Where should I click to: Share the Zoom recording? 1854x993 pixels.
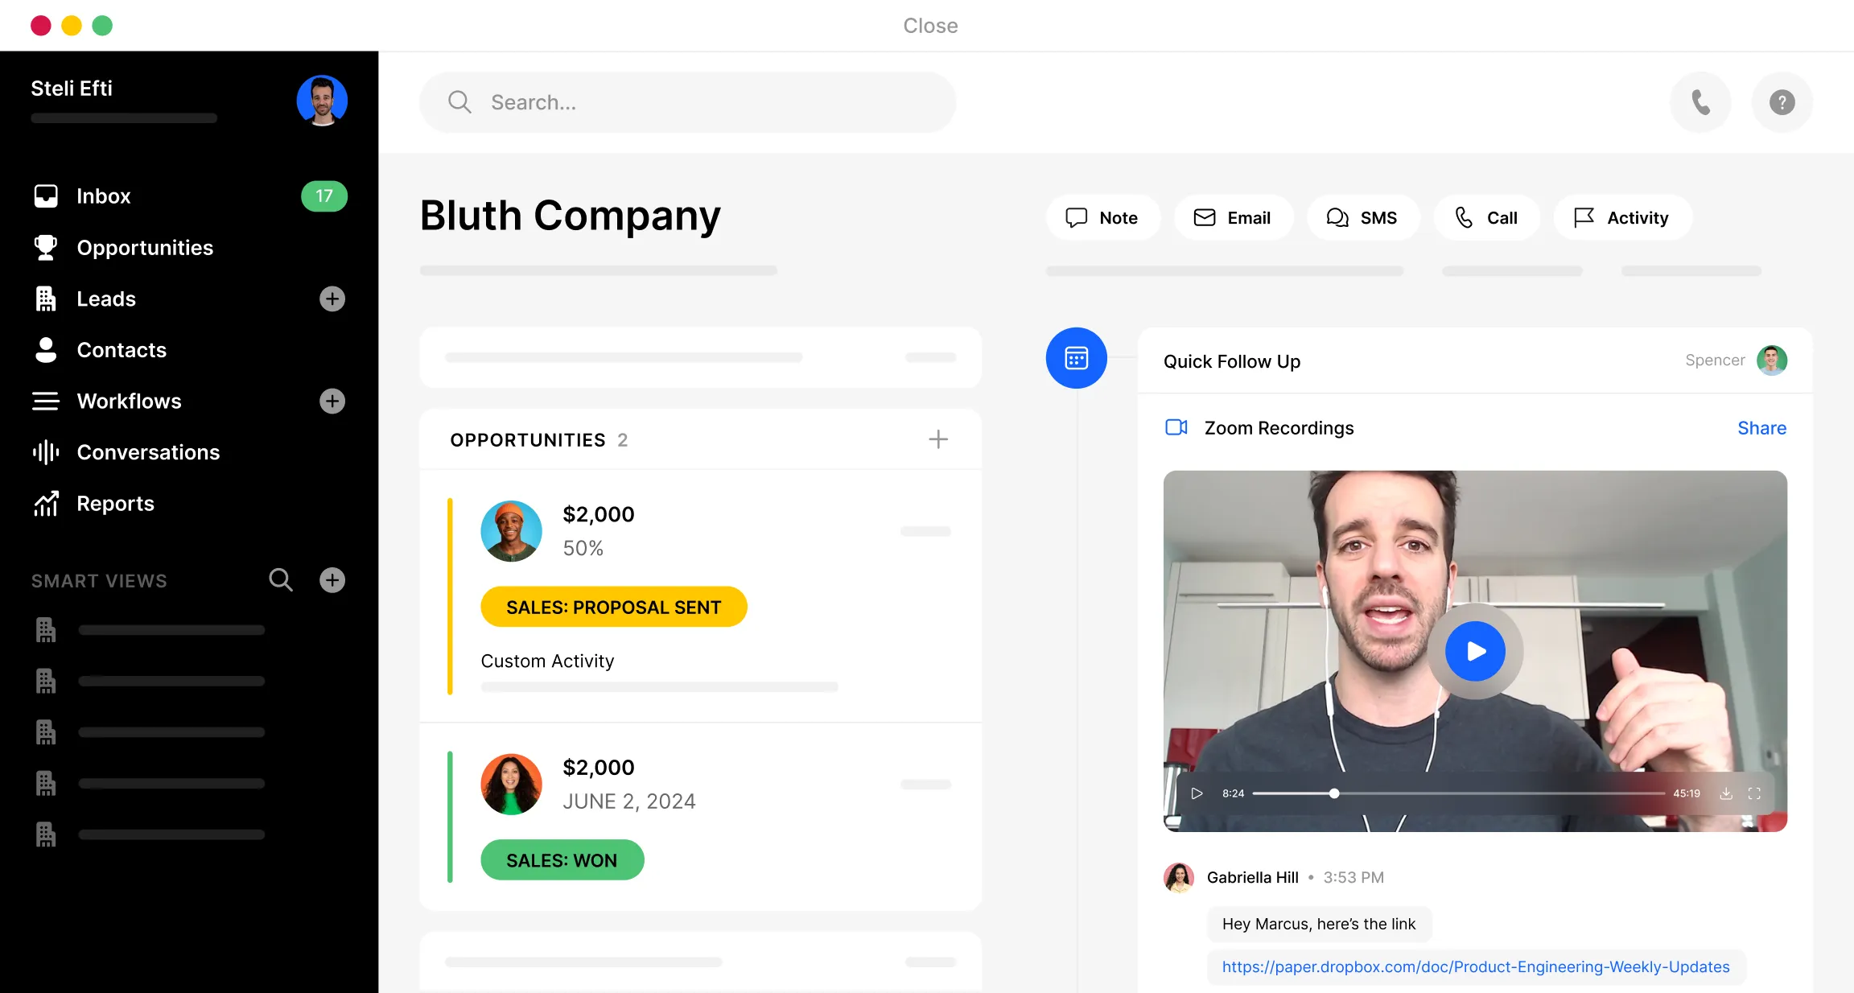pyautogui.click(x=1761, y=428)
